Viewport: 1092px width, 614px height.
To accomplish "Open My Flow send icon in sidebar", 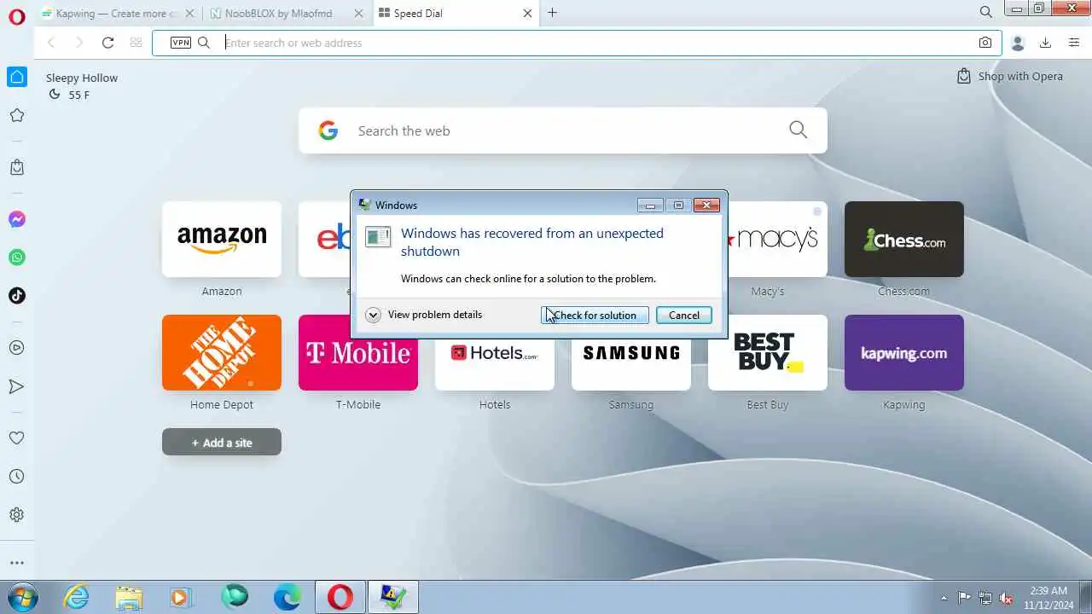I will click(x=17, y=386).
